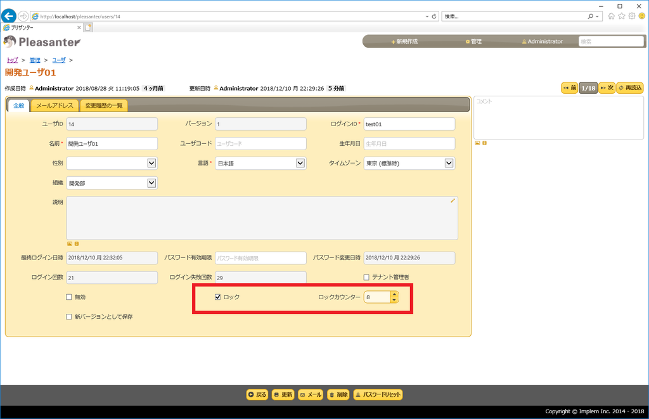The height and width of the screenshot is (419, 649).
Task: Click the image icon below 説明 field
Action: pyautogui.click(x=70, y=244)
